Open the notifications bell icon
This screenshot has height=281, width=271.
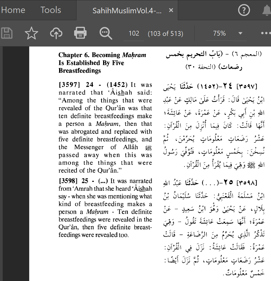click(x=266, y=10)
